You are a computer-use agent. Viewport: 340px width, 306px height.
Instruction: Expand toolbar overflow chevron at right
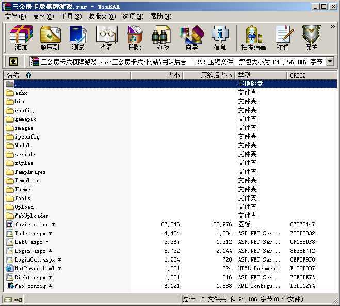[x=332, y=27]
